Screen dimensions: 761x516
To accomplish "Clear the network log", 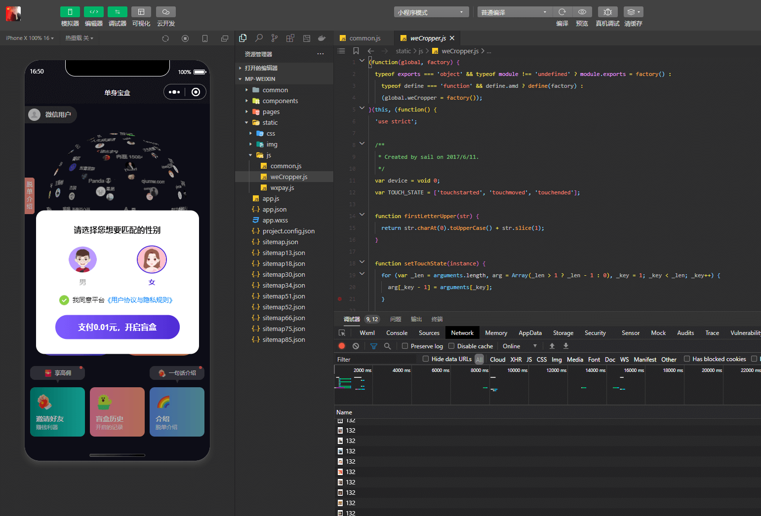I will point(356,346).
